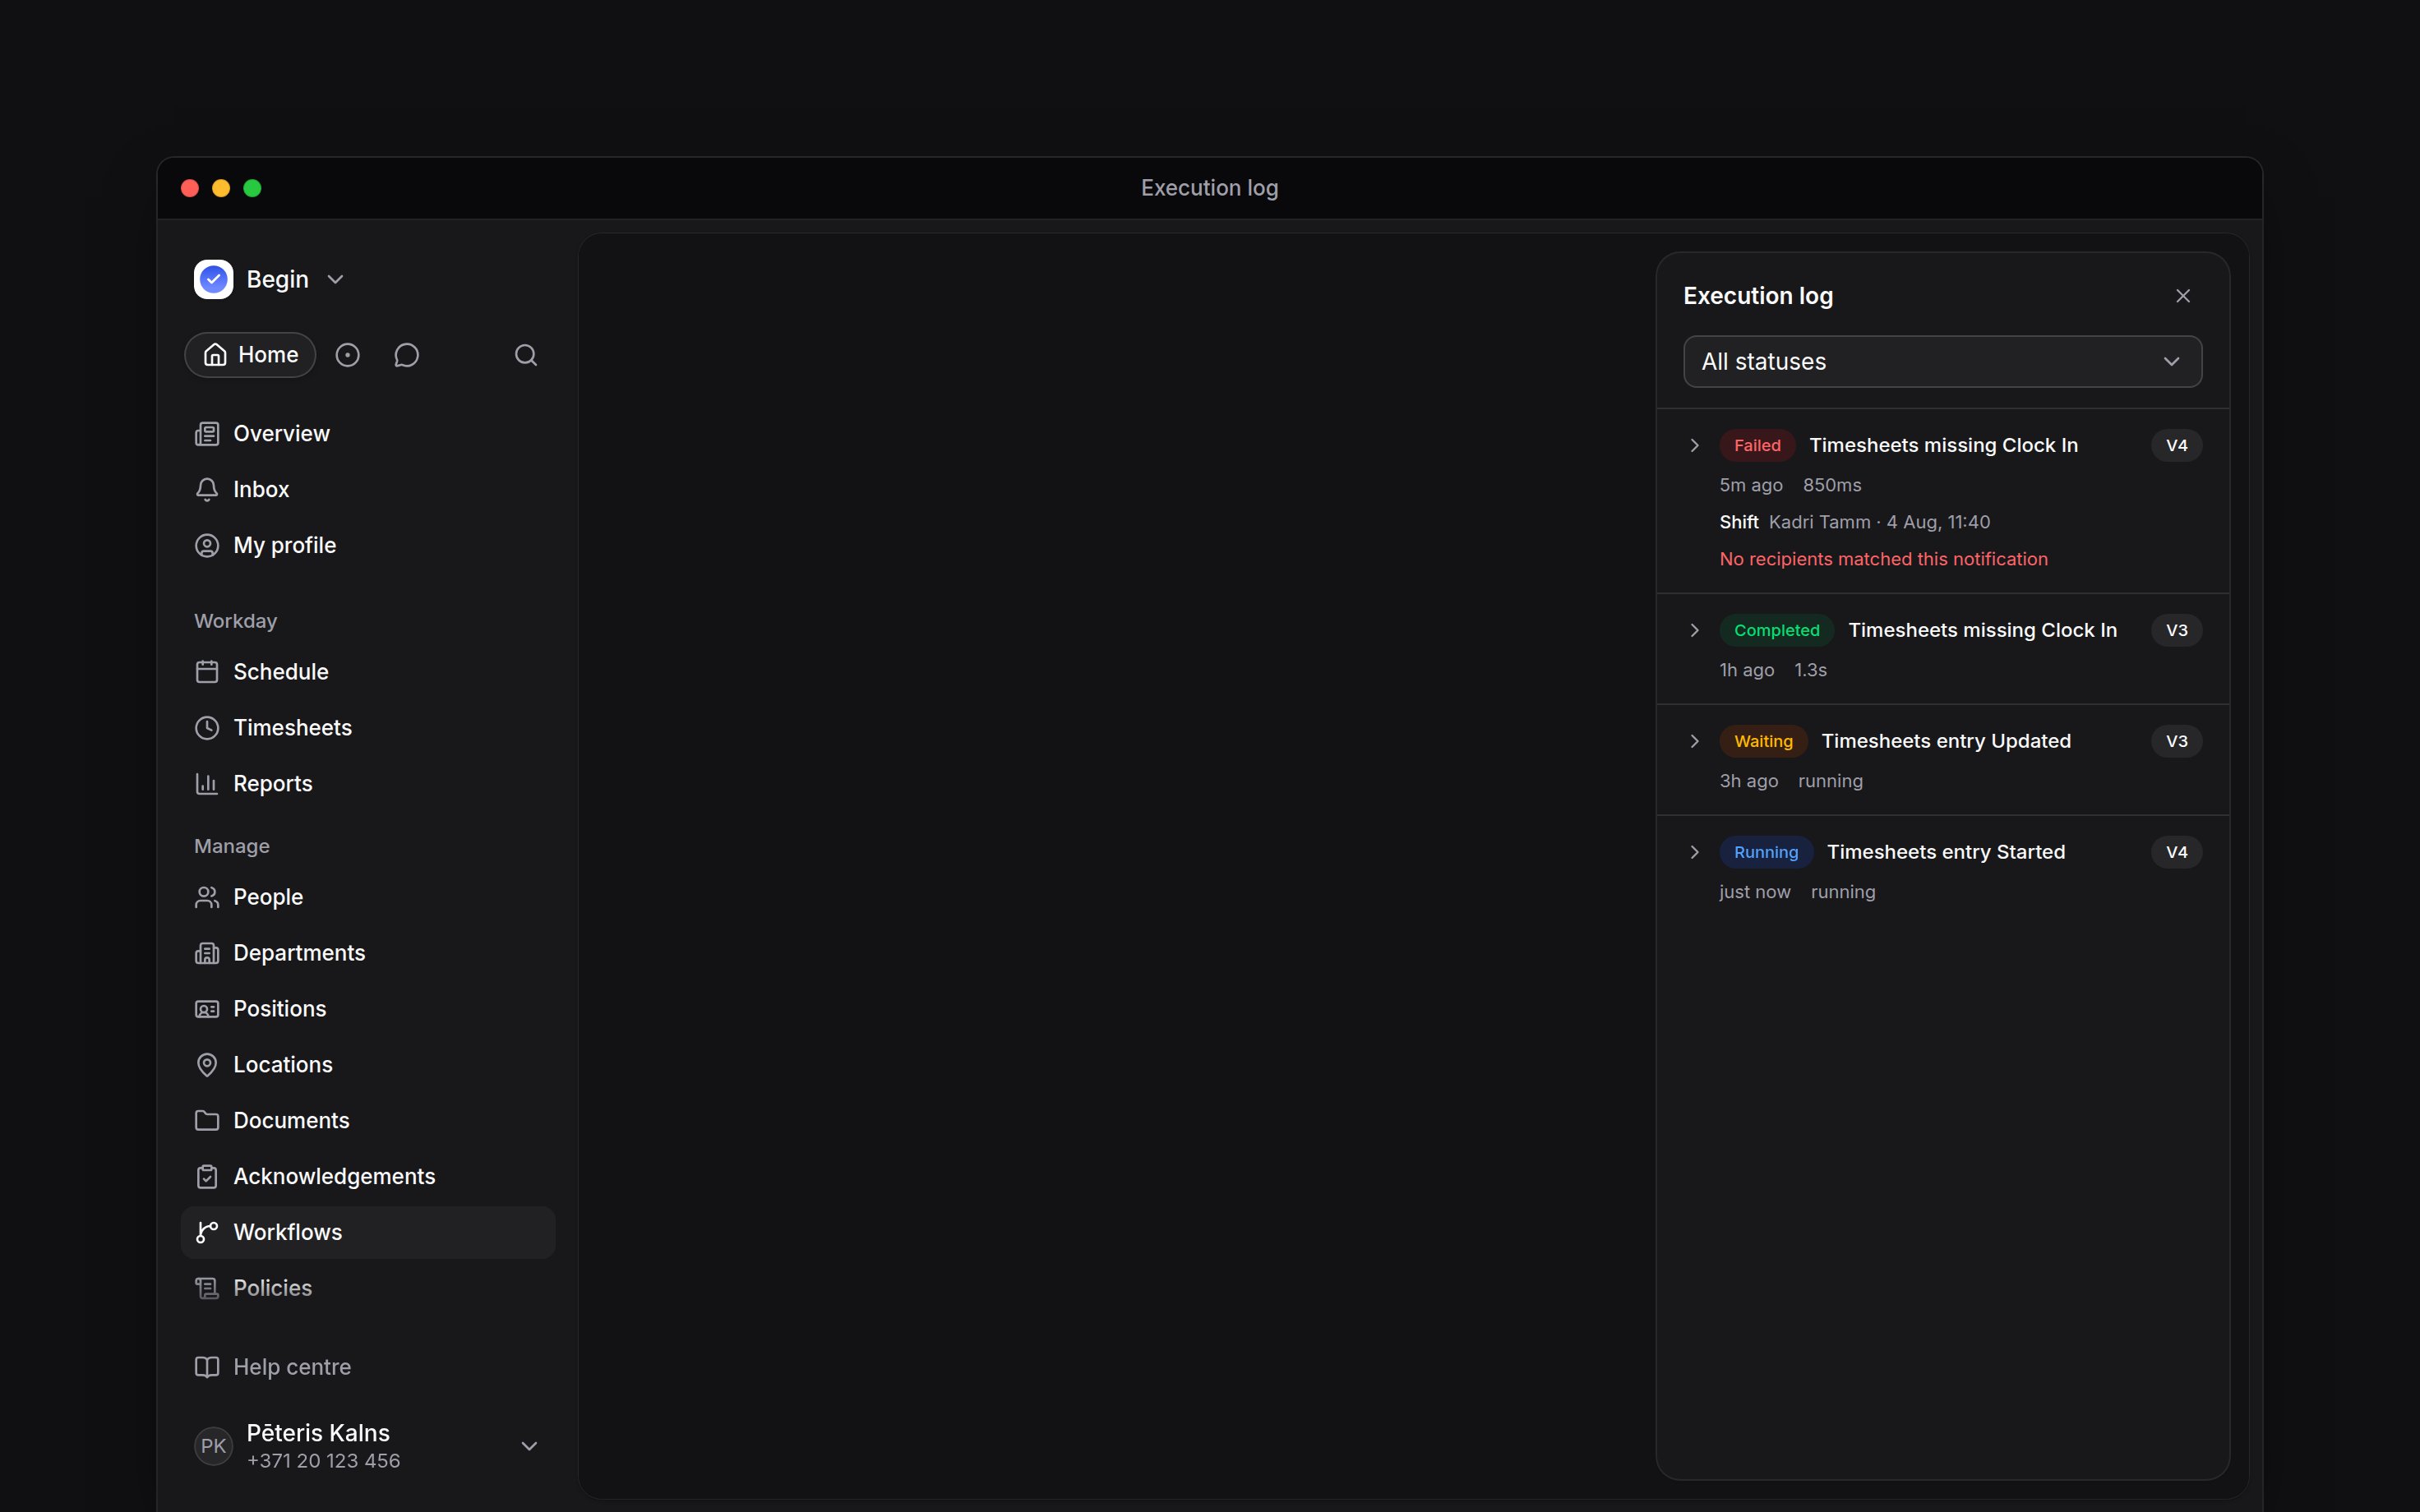
Task: Click the V4 badge on the Failed entry
Action: click(x=2177, y=446)
